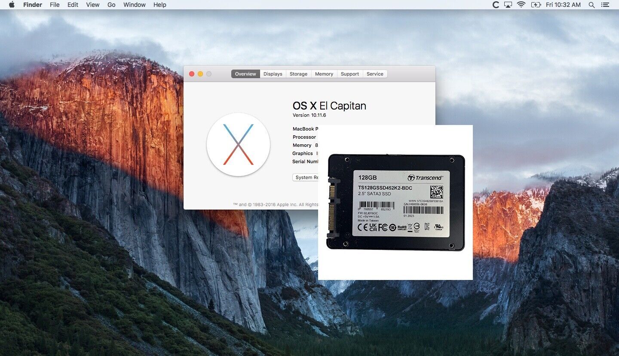Switch to the Support tab
This screenshot has width=619, height=356.
pos(350,74)
